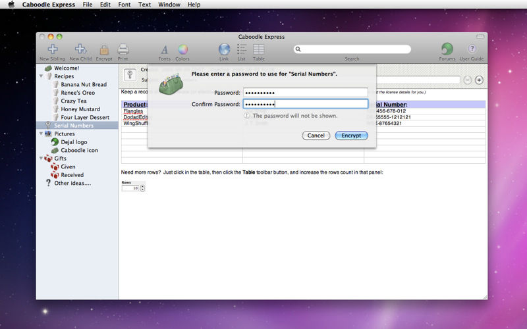
Task: Select the Pictures folder entry
Action: (x=65, y=134)
